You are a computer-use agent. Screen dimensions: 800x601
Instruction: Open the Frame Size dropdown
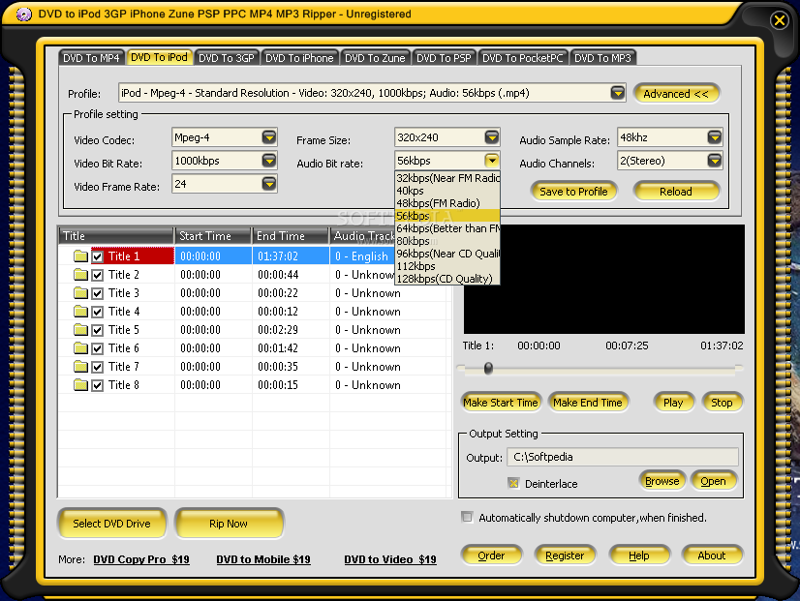(x=491, y=137)
